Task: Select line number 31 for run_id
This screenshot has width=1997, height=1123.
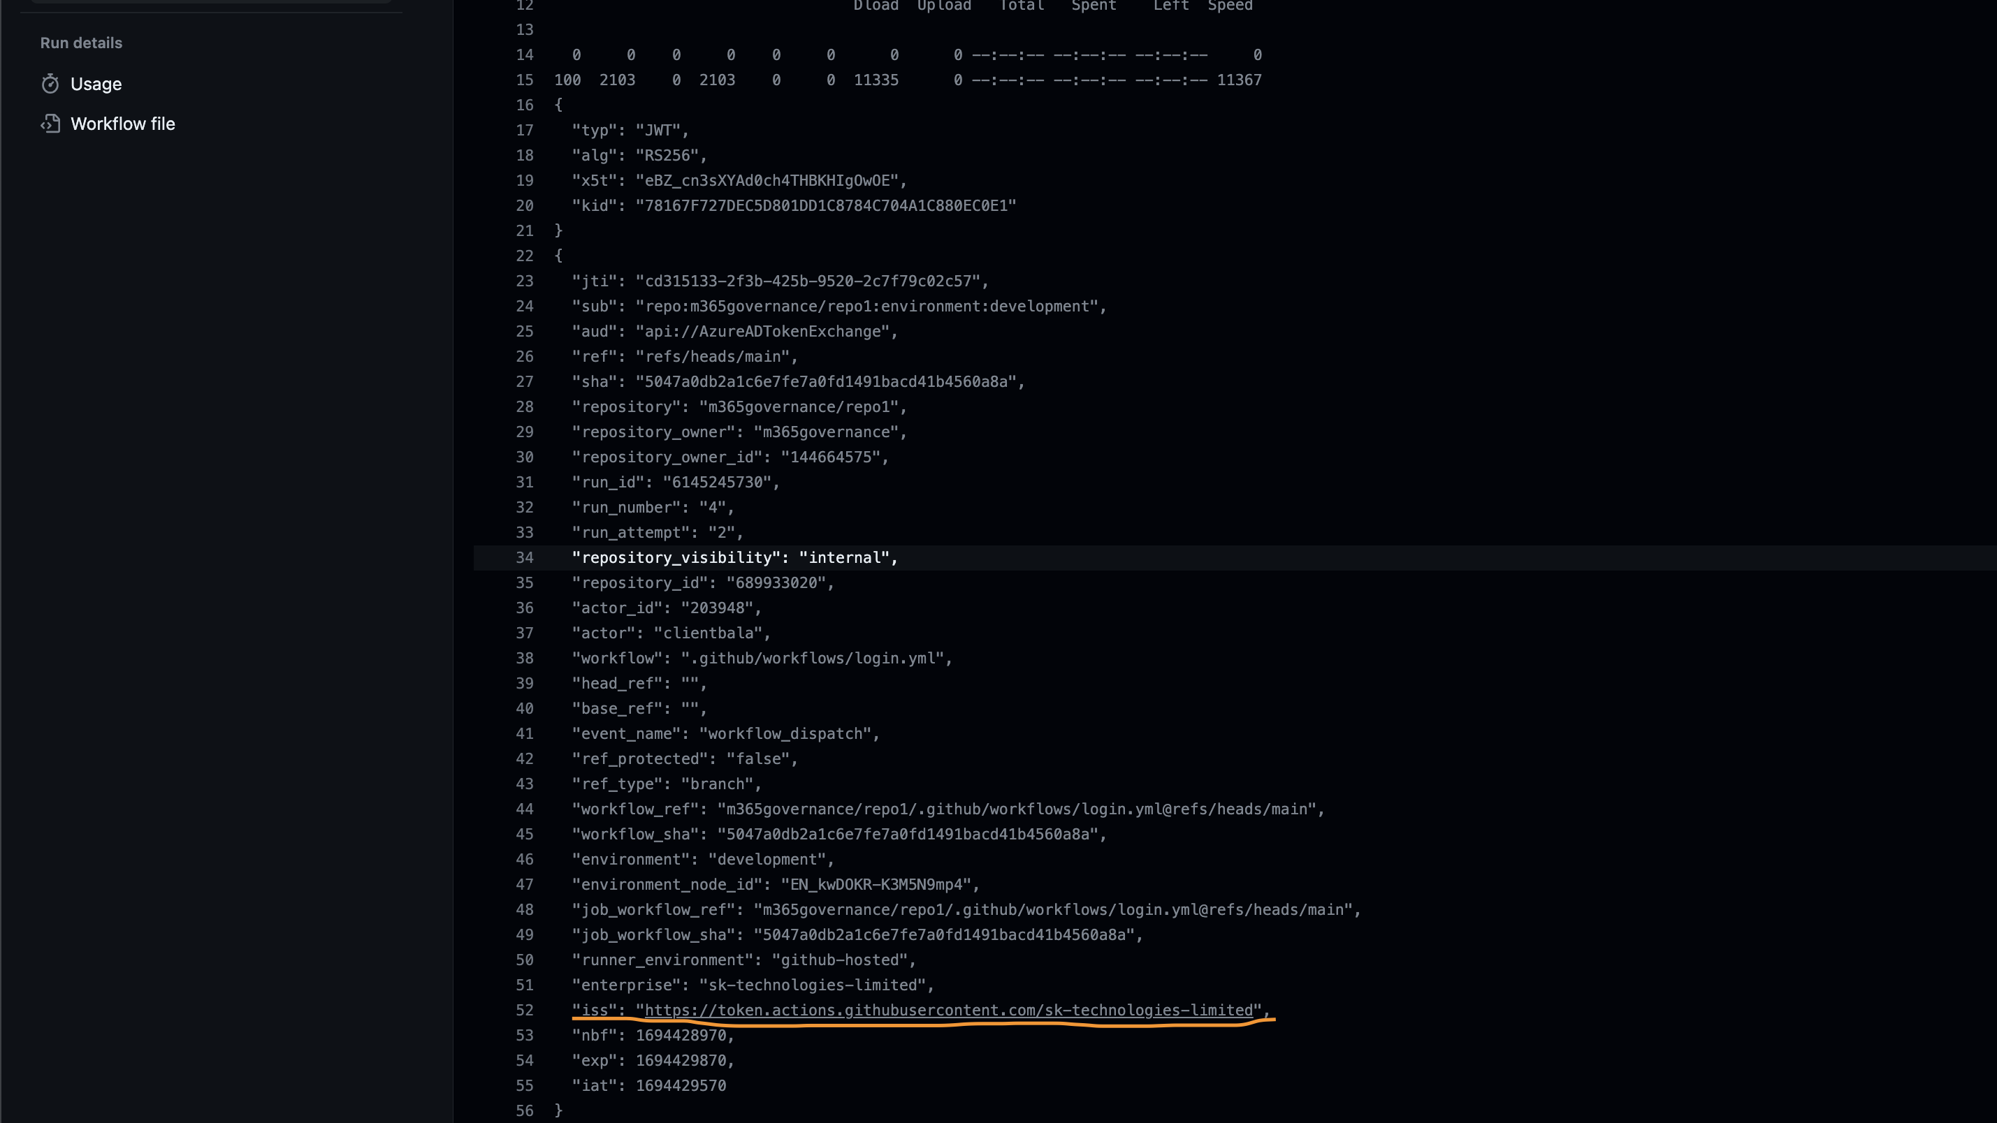Action: (x=525, y=482)
